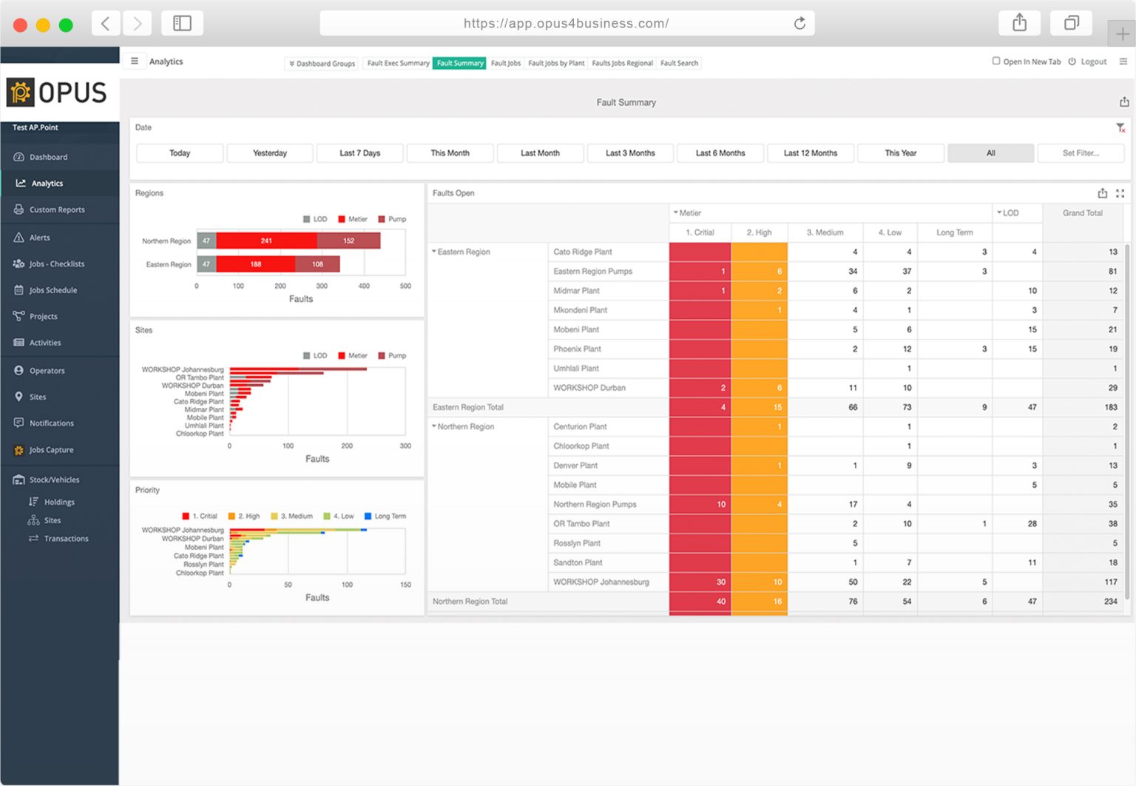Click the browser reload page icon

pyautogui.click(x=799, y=24)
